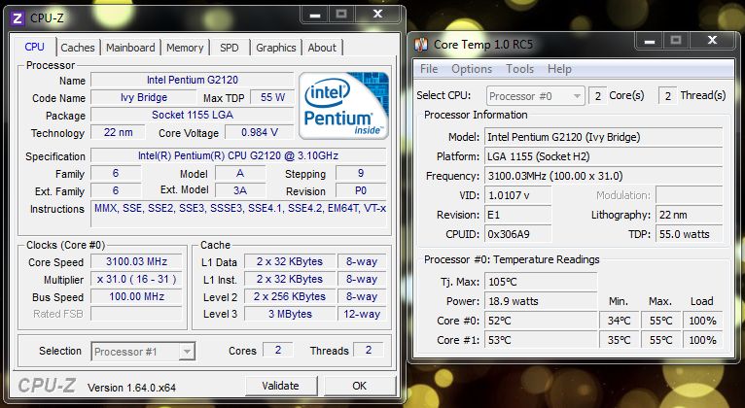Click the L1 Inst. cache size value
This screenshot has width=745, height=408.
tap(290, 279)
